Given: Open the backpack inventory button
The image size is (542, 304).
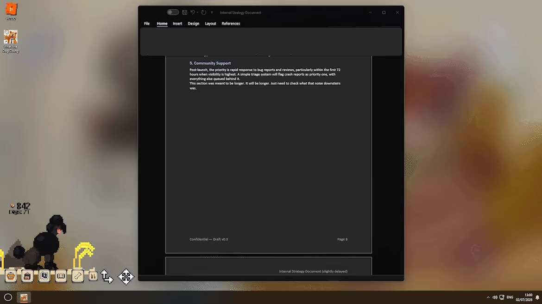Looking at the screenshot, I should 27,276.
